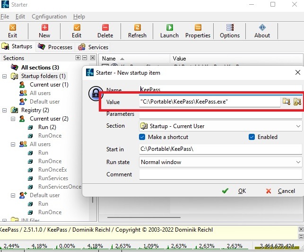304x252 pixels.
Task: Select Startup folders (1) node
Action: click(43, 76)
